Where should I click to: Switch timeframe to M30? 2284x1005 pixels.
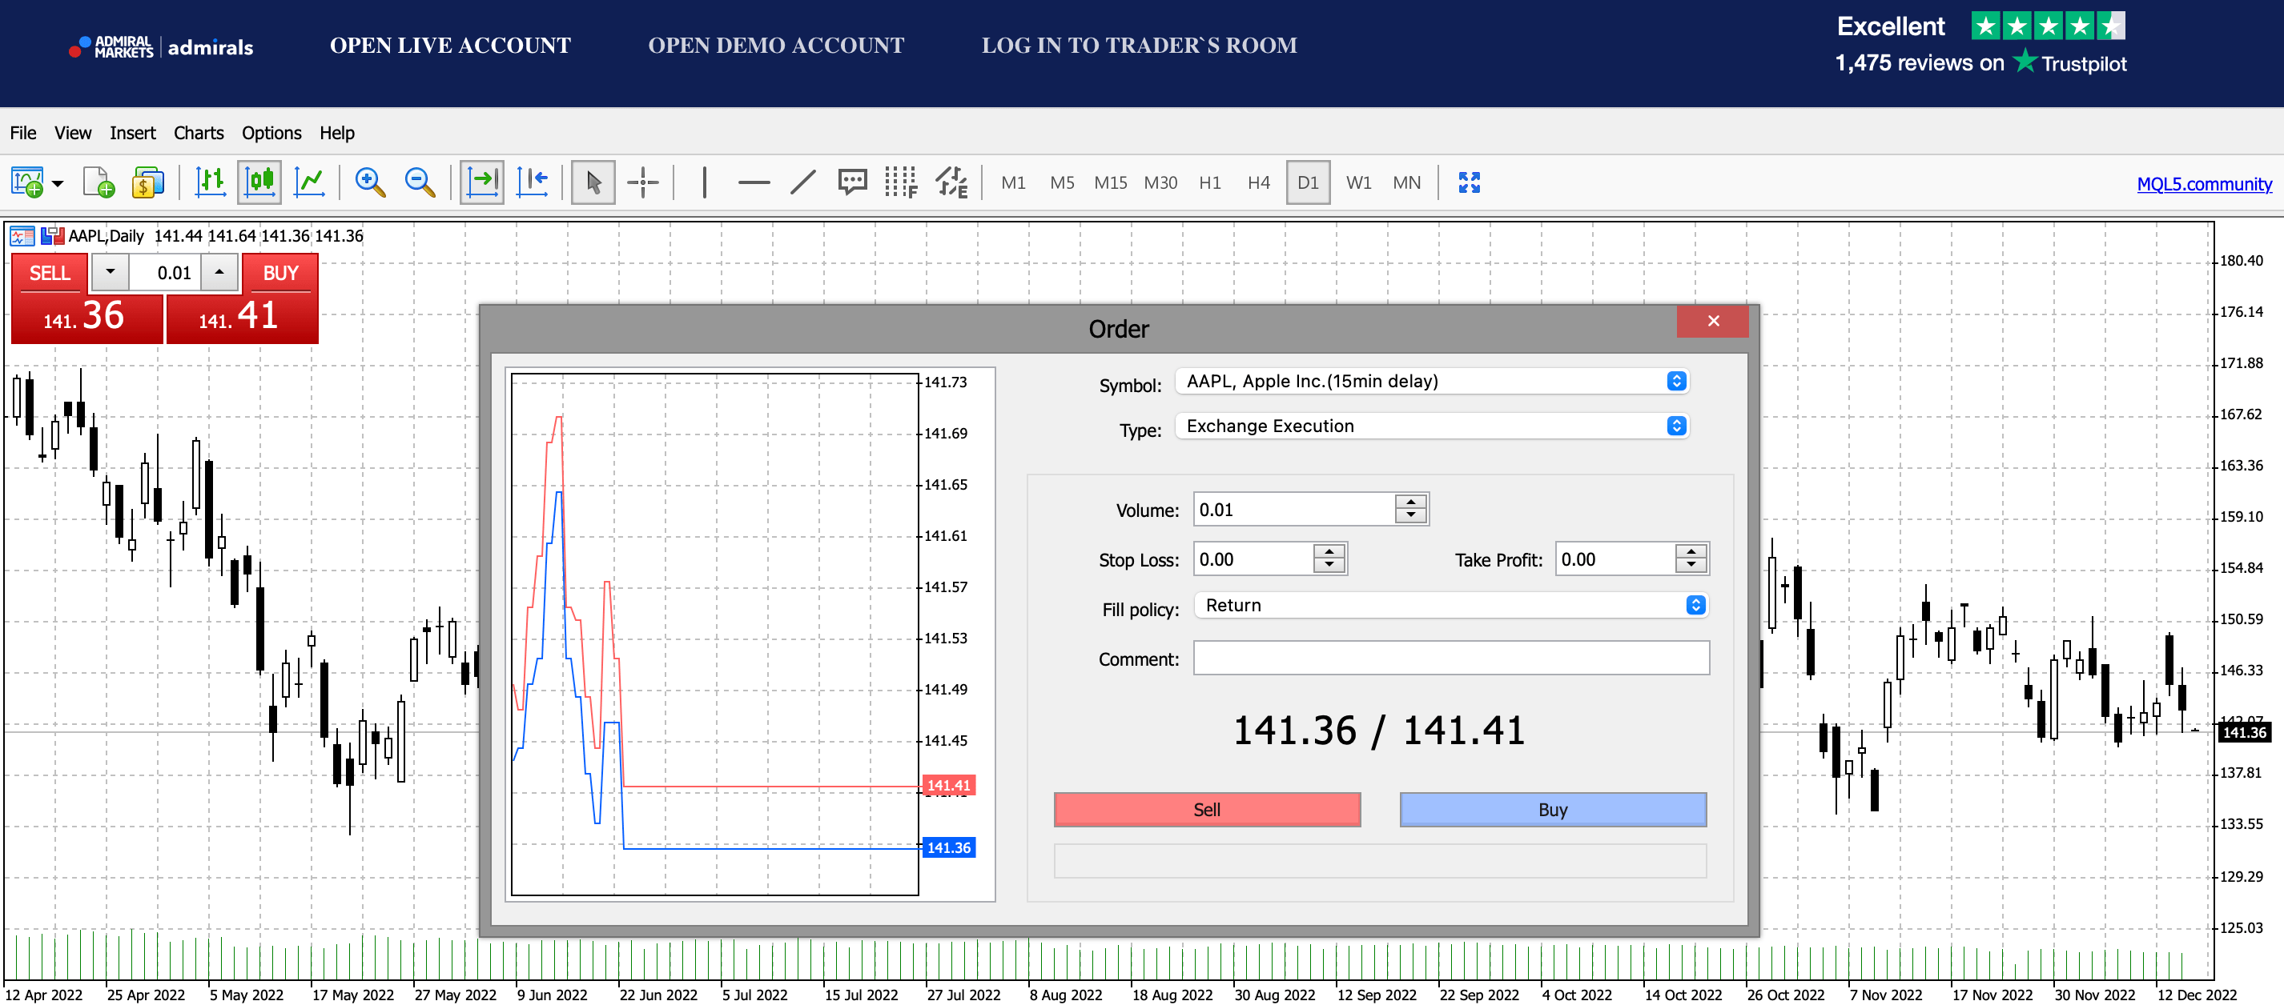pos(1160,183)
